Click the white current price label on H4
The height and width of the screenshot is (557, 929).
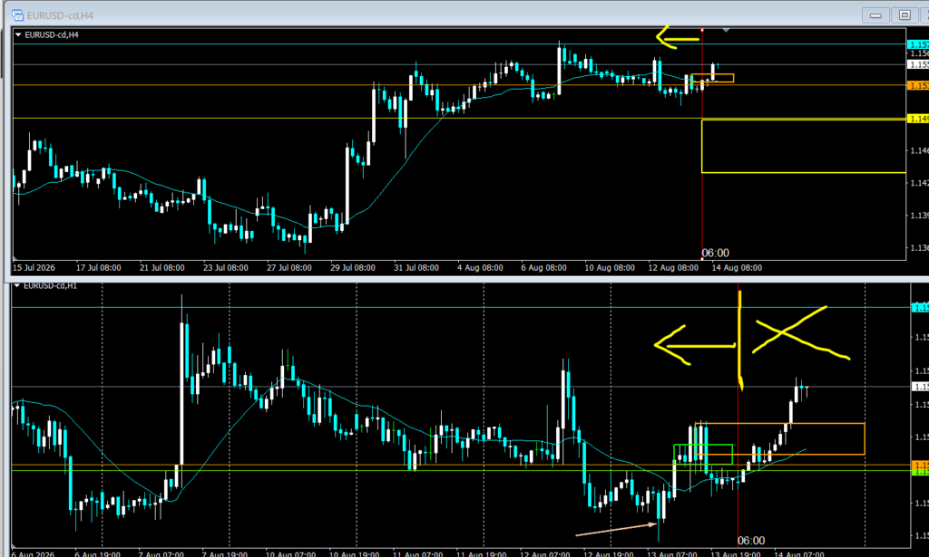918,64
